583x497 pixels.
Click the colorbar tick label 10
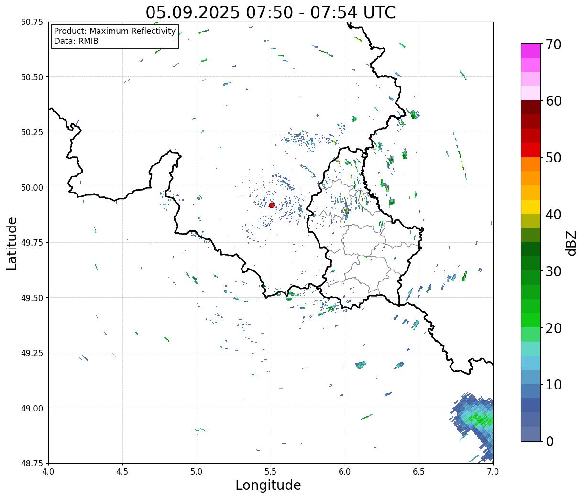tap(553, 384)
